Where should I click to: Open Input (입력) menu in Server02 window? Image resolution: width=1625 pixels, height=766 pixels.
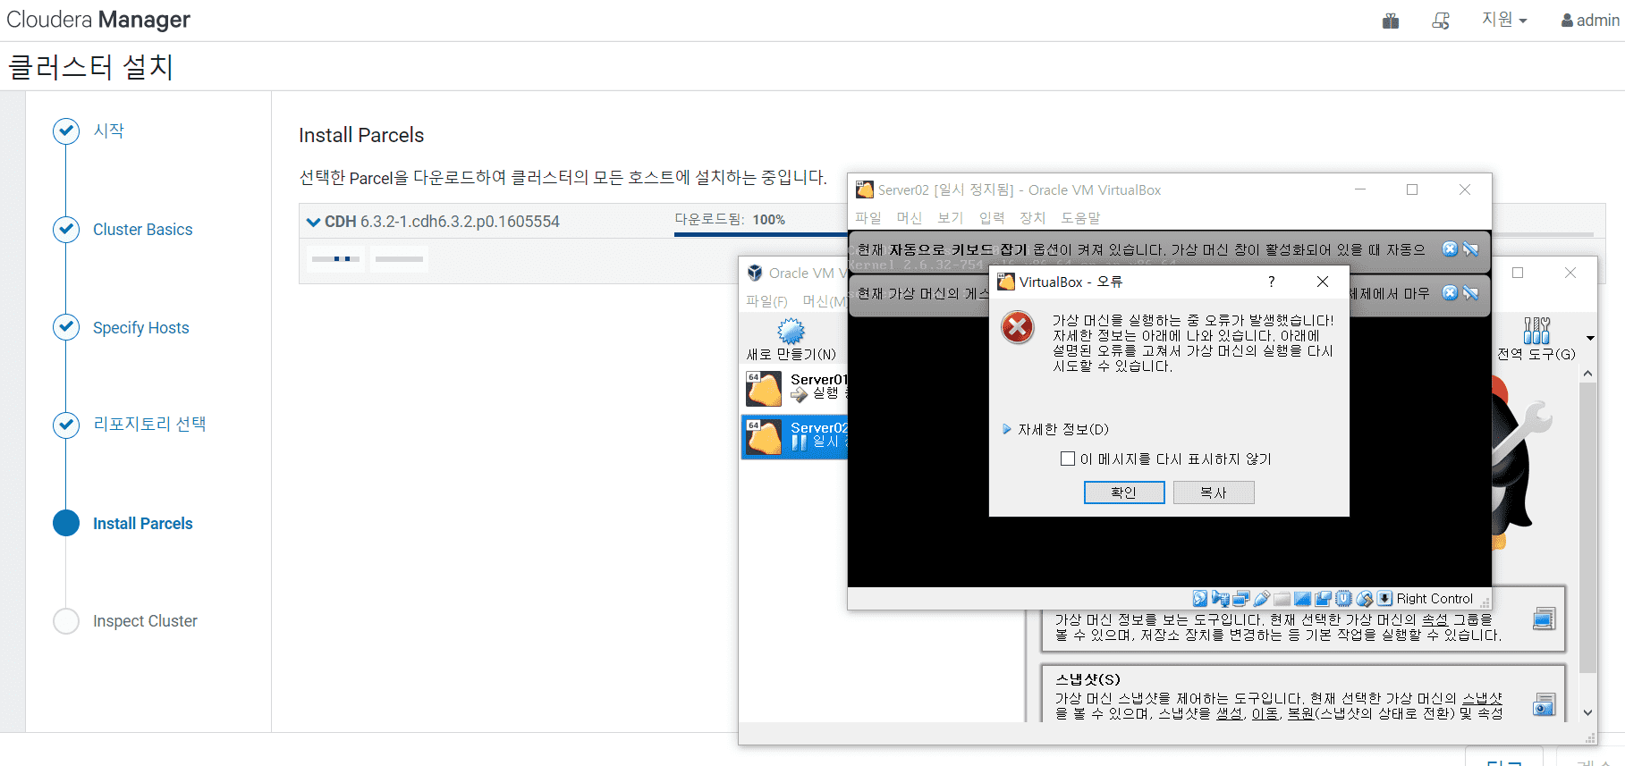tap(992, 218)
